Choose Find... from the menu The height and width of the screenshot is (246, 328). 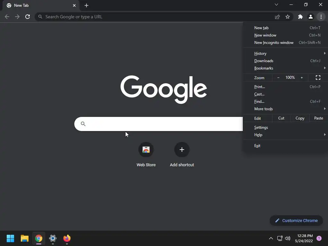coord(285,102)
